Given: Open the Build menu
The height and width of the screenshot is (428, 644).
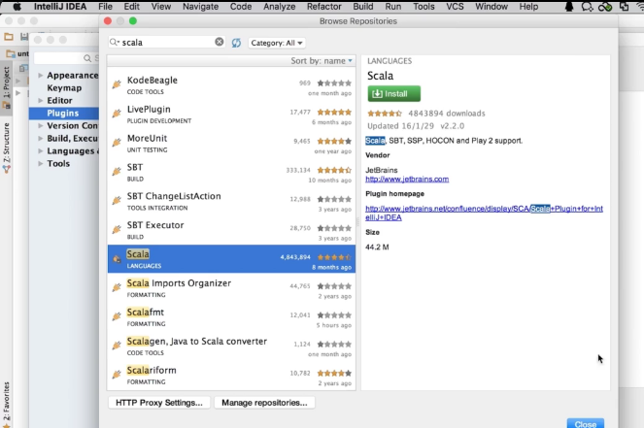Looking at the screenshot, I should 363,7.
